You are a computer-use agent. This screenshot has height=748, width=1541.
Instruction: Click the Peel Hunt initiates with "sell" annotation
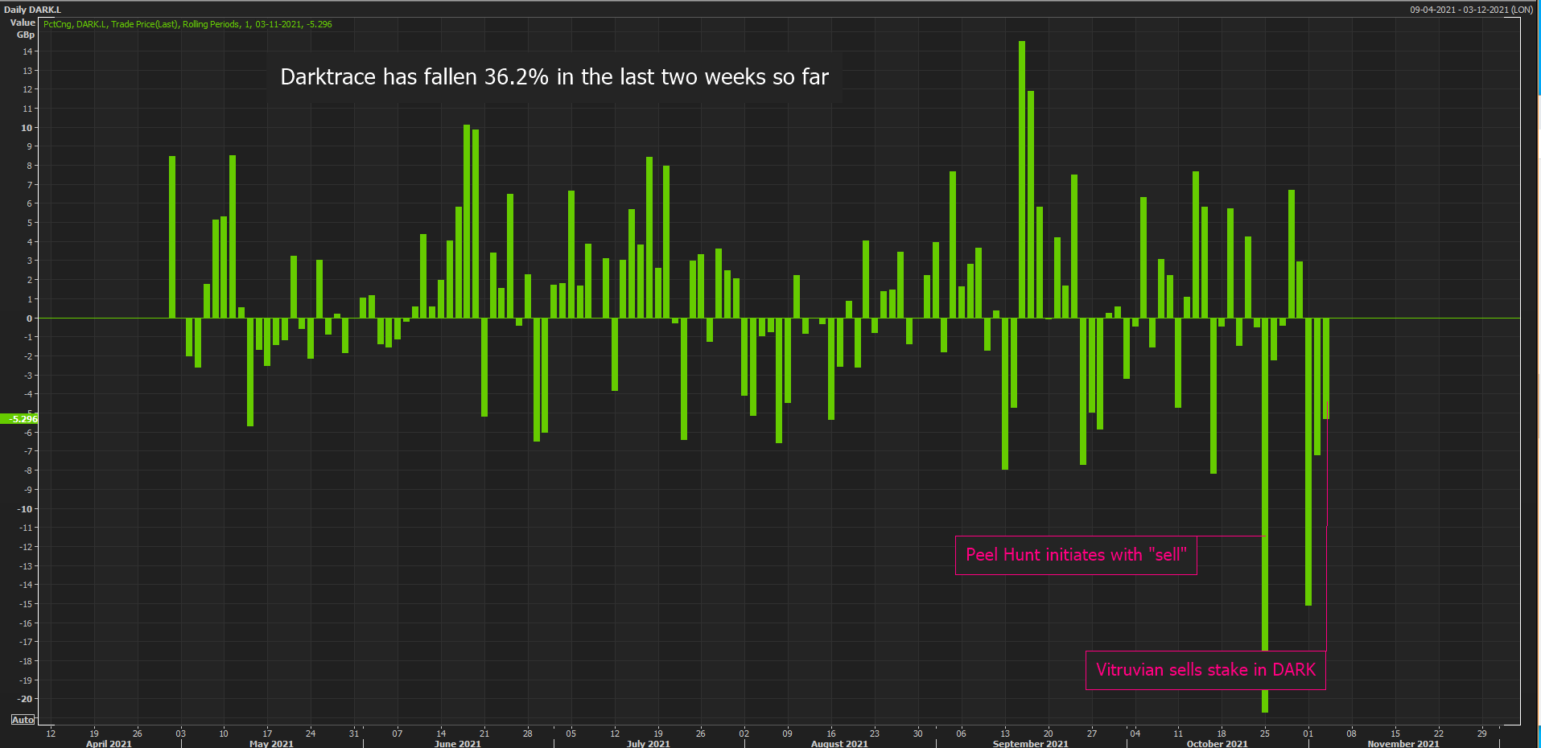(x=1076, y=555)
